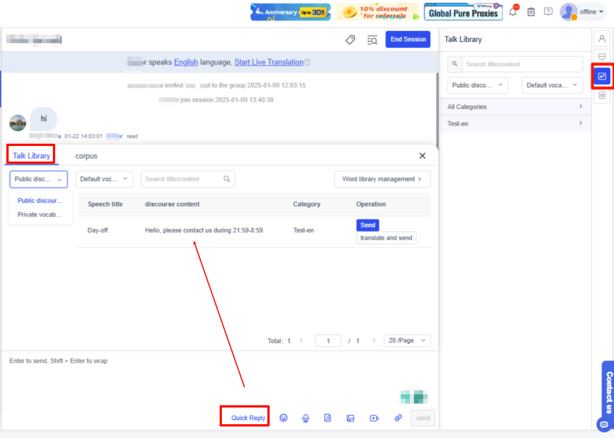The height and width of the screenshot is (438, 614).
Task: Click the End Session button
Action: [408, 39]
